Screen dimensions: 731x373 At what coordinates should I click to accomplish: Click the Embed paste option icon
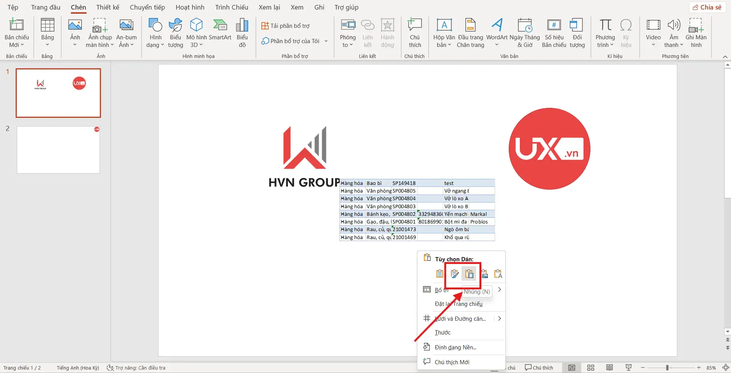[469, 274]
